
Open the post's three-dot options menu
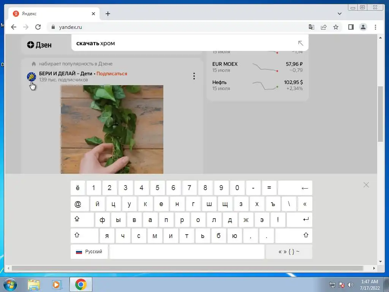[x=194, y=76]
